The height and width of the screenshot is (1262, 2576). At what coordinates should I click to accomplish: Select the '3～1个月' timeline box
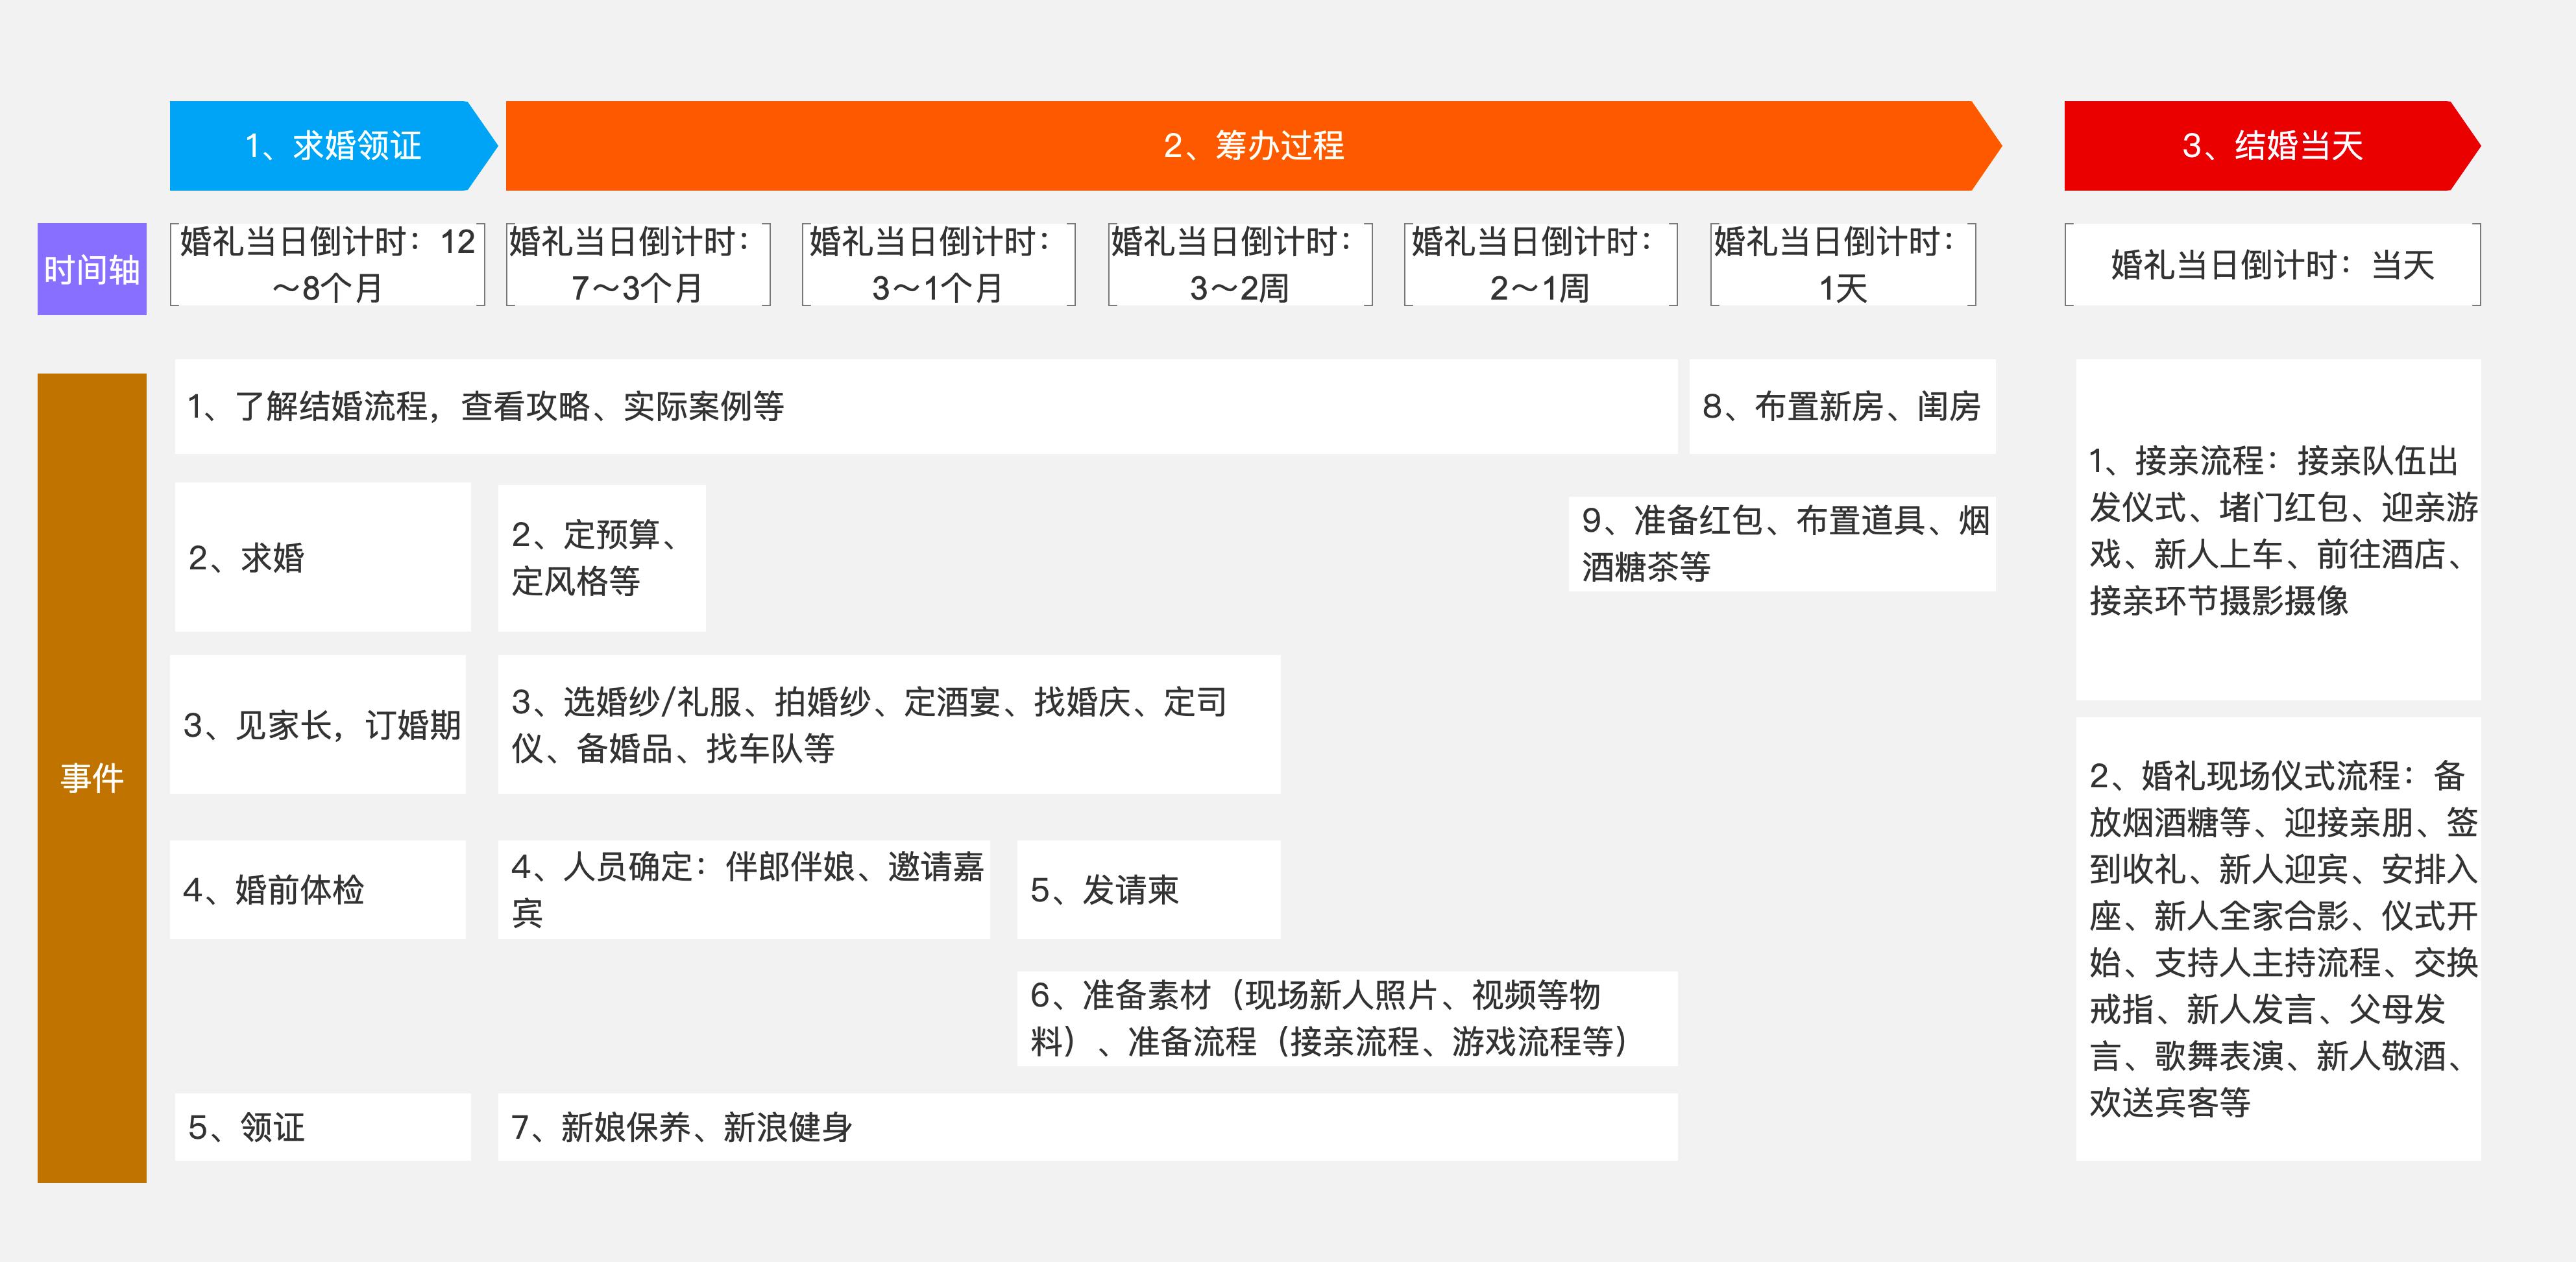tap(938, 265)
